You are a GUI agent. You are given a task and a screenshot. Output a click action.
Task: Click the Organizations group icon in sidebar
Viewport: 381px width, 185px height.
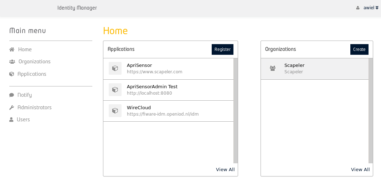[12, 62]
